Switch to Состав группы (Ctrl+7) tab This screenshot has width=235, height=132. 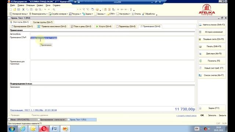(43, 22)
